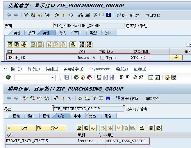This screenshot has width=191, height=148.
Task: Click the Last Page icon in standard toolbar
Action: click(x=141, y=77)
